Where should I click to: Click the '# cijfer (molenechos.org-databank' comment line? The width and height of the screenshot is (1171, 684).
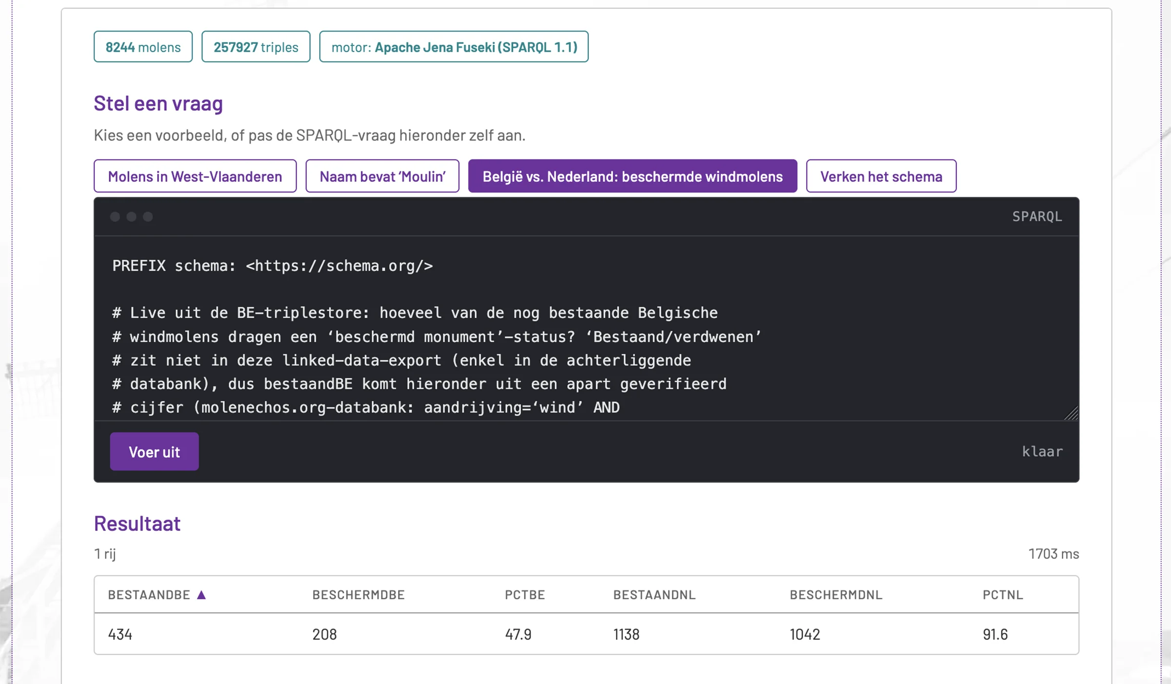366,408
